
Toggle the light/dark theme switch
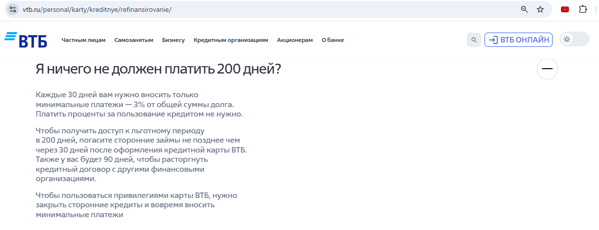pyautogui.click(x=574, y=39)
